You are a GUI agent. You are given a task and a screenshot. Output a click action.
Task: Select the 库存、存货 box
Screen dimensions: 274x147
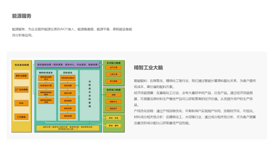click(113, 118)
